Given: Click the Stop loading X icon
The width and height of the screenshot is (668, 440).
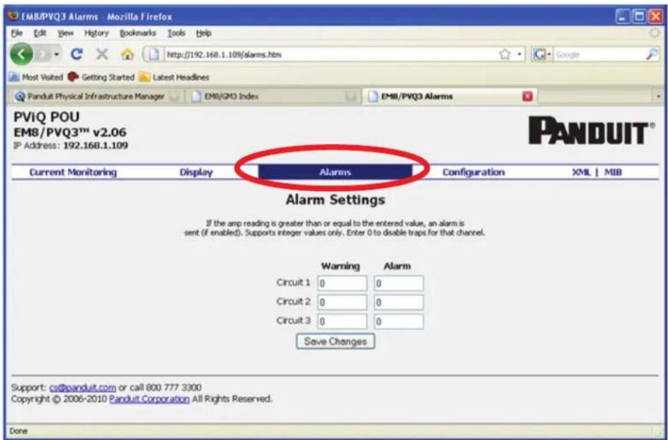Looking at the screenshot, I should [102, 54].
